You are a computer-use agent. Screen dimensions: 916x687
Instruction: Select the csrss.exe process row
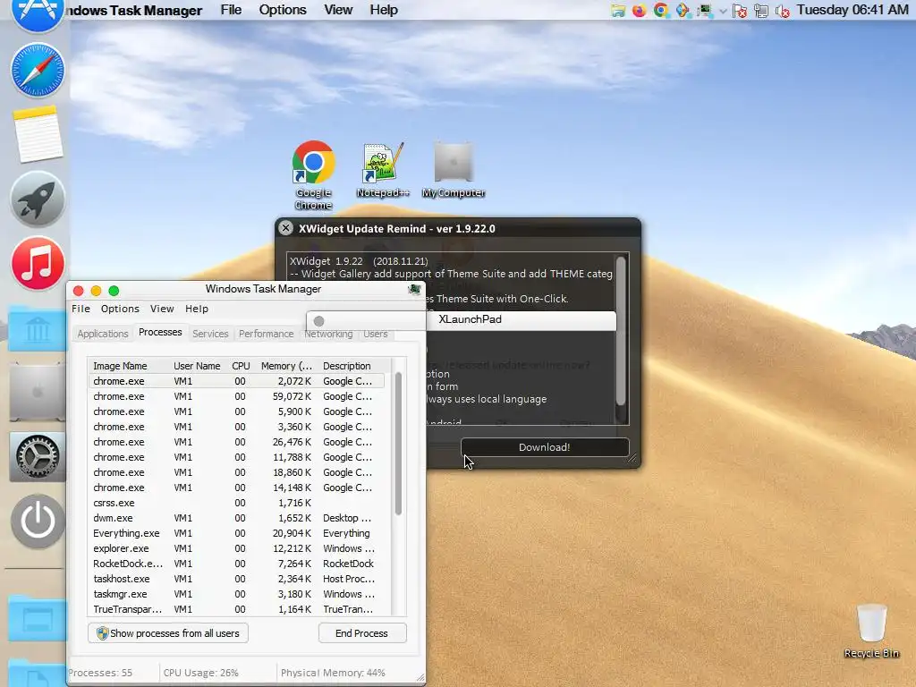tap(236, 503)
